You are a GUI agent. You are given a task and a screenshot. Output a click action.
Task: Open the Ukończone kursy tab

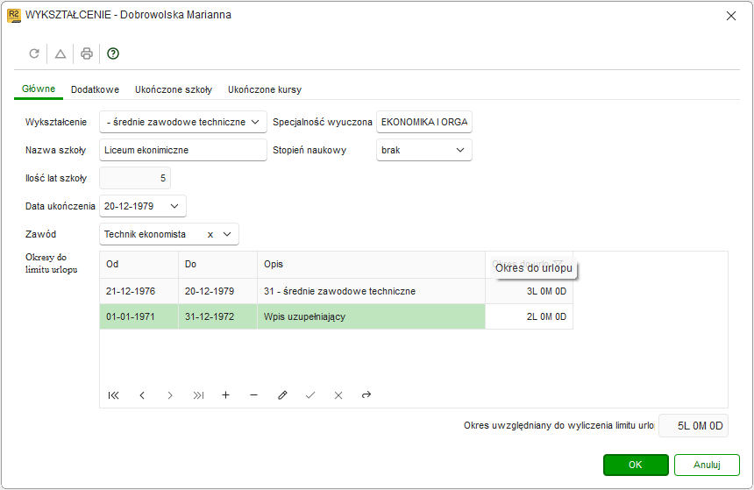click(265, 89)
